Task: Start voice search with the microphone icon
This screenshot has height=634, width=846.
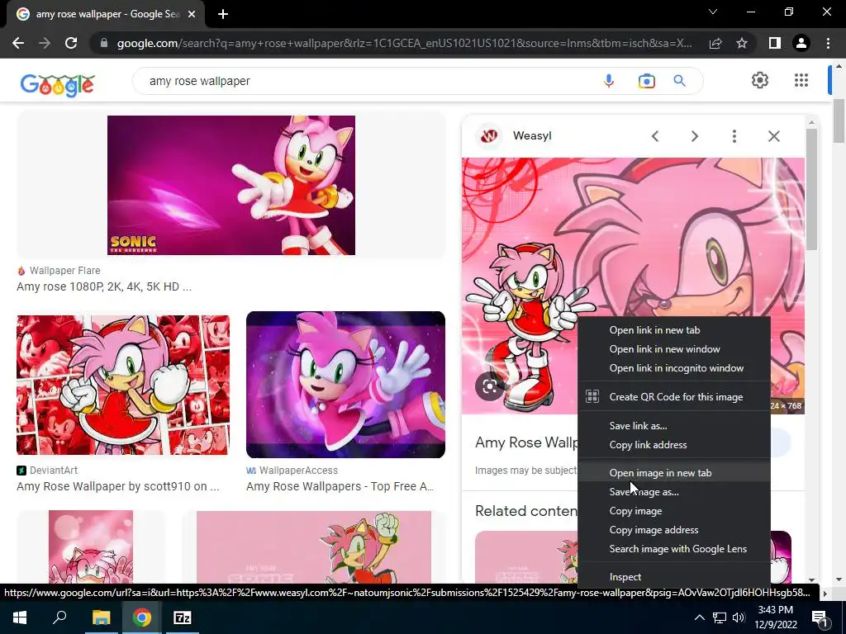Action: 609,81
